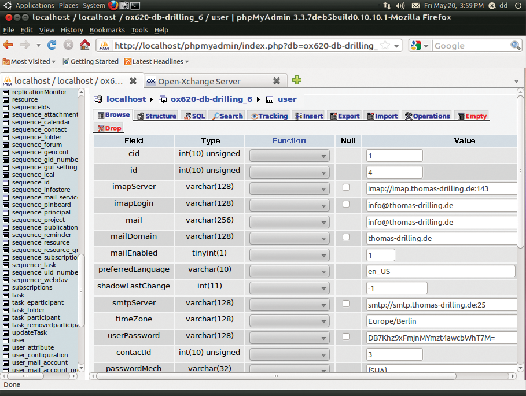
Task: Click the Home icon in navigation toolbar
Action: point(84,45)
